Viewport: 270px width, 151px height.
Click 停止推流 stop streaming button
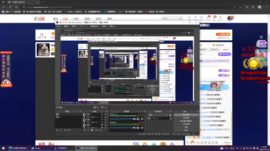(x=186, y=115)
